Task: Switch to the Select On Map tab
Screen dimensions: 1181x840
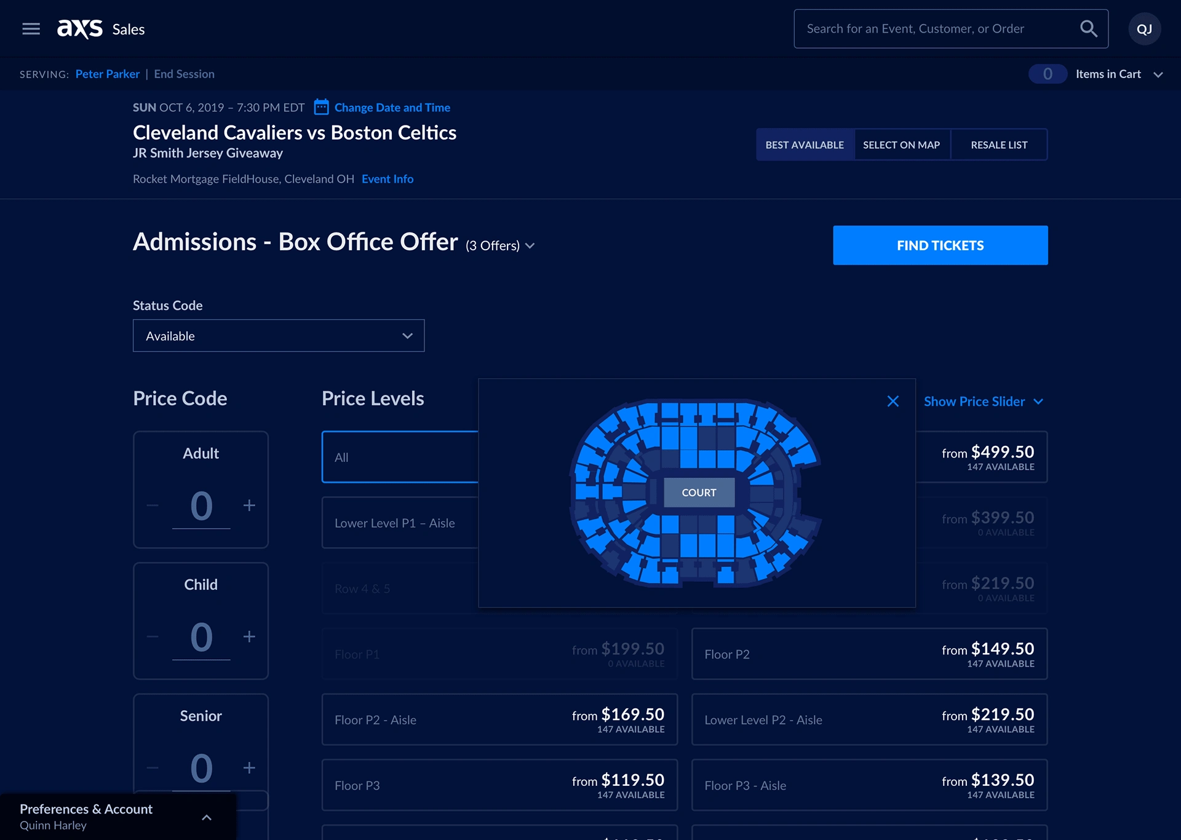Action: click(x=901, y=145)
